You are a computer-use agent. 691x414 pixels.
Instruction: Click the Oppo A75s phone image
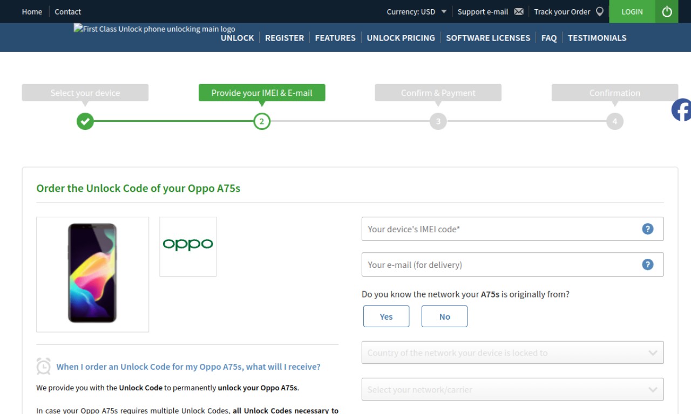pos(92,274)
